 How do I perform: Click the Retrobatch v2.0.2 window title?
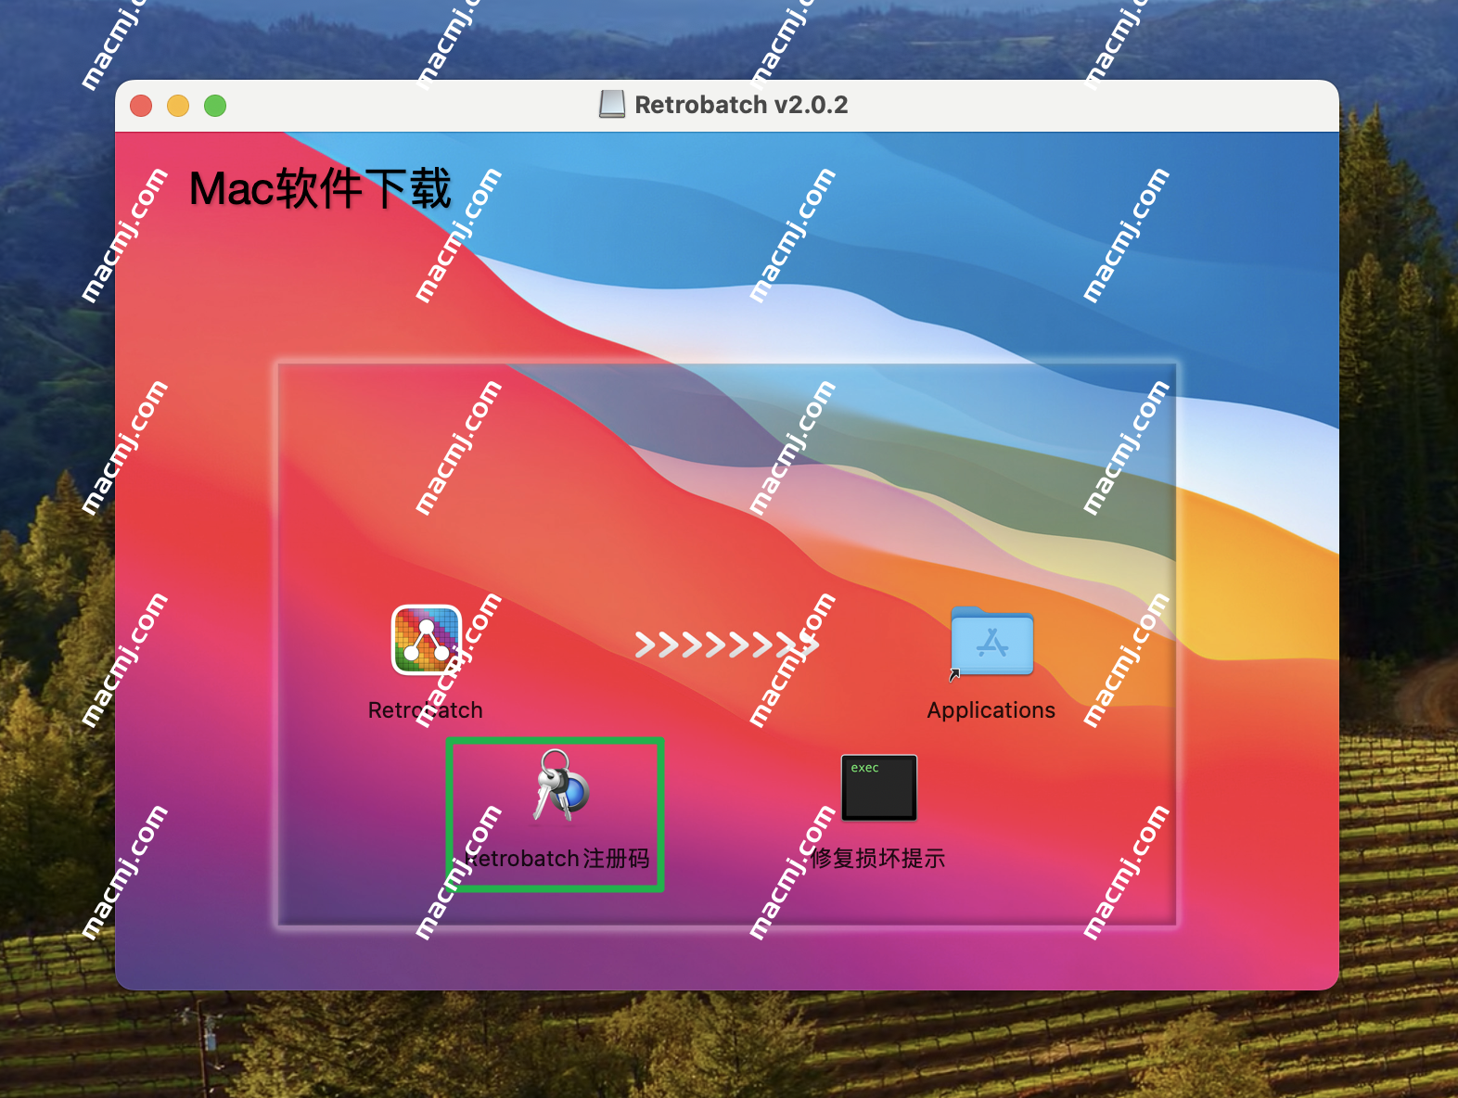click(741, 105)
